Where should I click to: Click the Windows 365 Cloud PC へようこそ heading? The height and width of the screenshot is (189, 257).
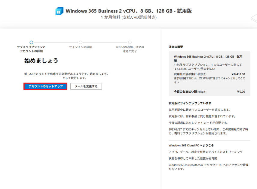pos(191,145)
